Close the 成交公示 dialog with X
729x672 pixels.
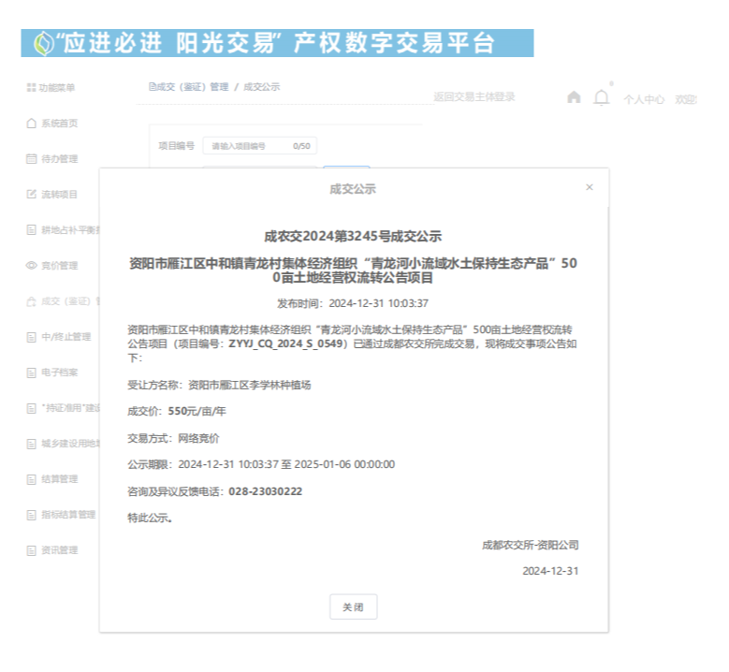589,187
